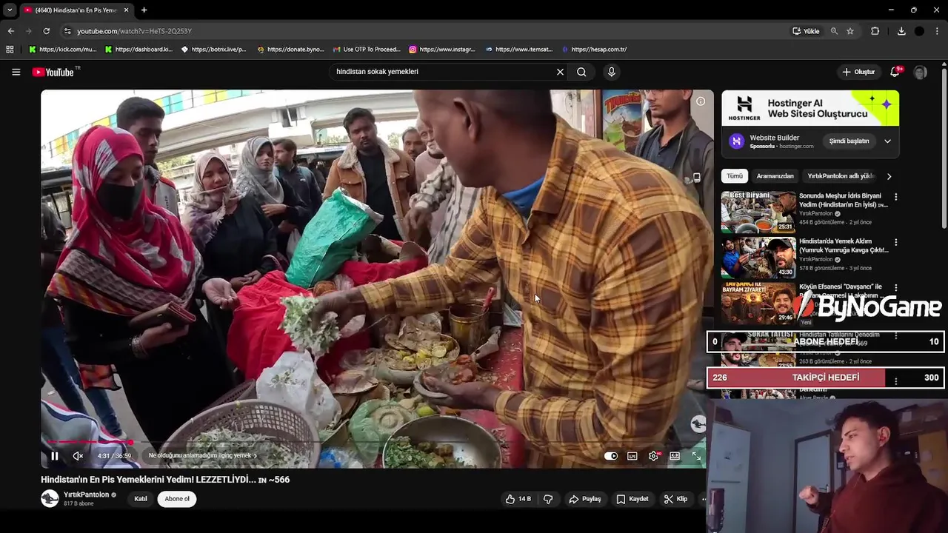The height and width of the screenshot is (533, 948).
Task: Expand Hostinger ad details chevron
Action: (x=887, y=141)
